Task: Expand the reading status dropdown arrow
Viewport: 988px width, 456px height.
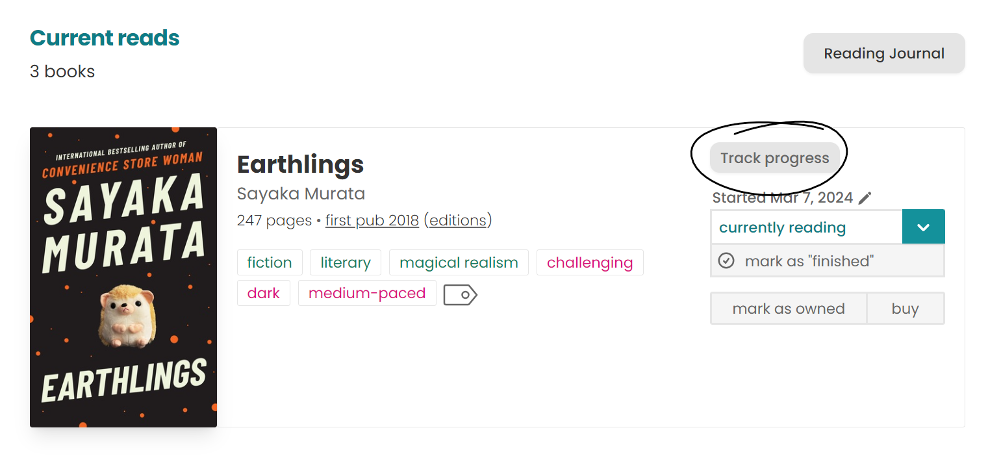Action: click(x=924, y=227)
